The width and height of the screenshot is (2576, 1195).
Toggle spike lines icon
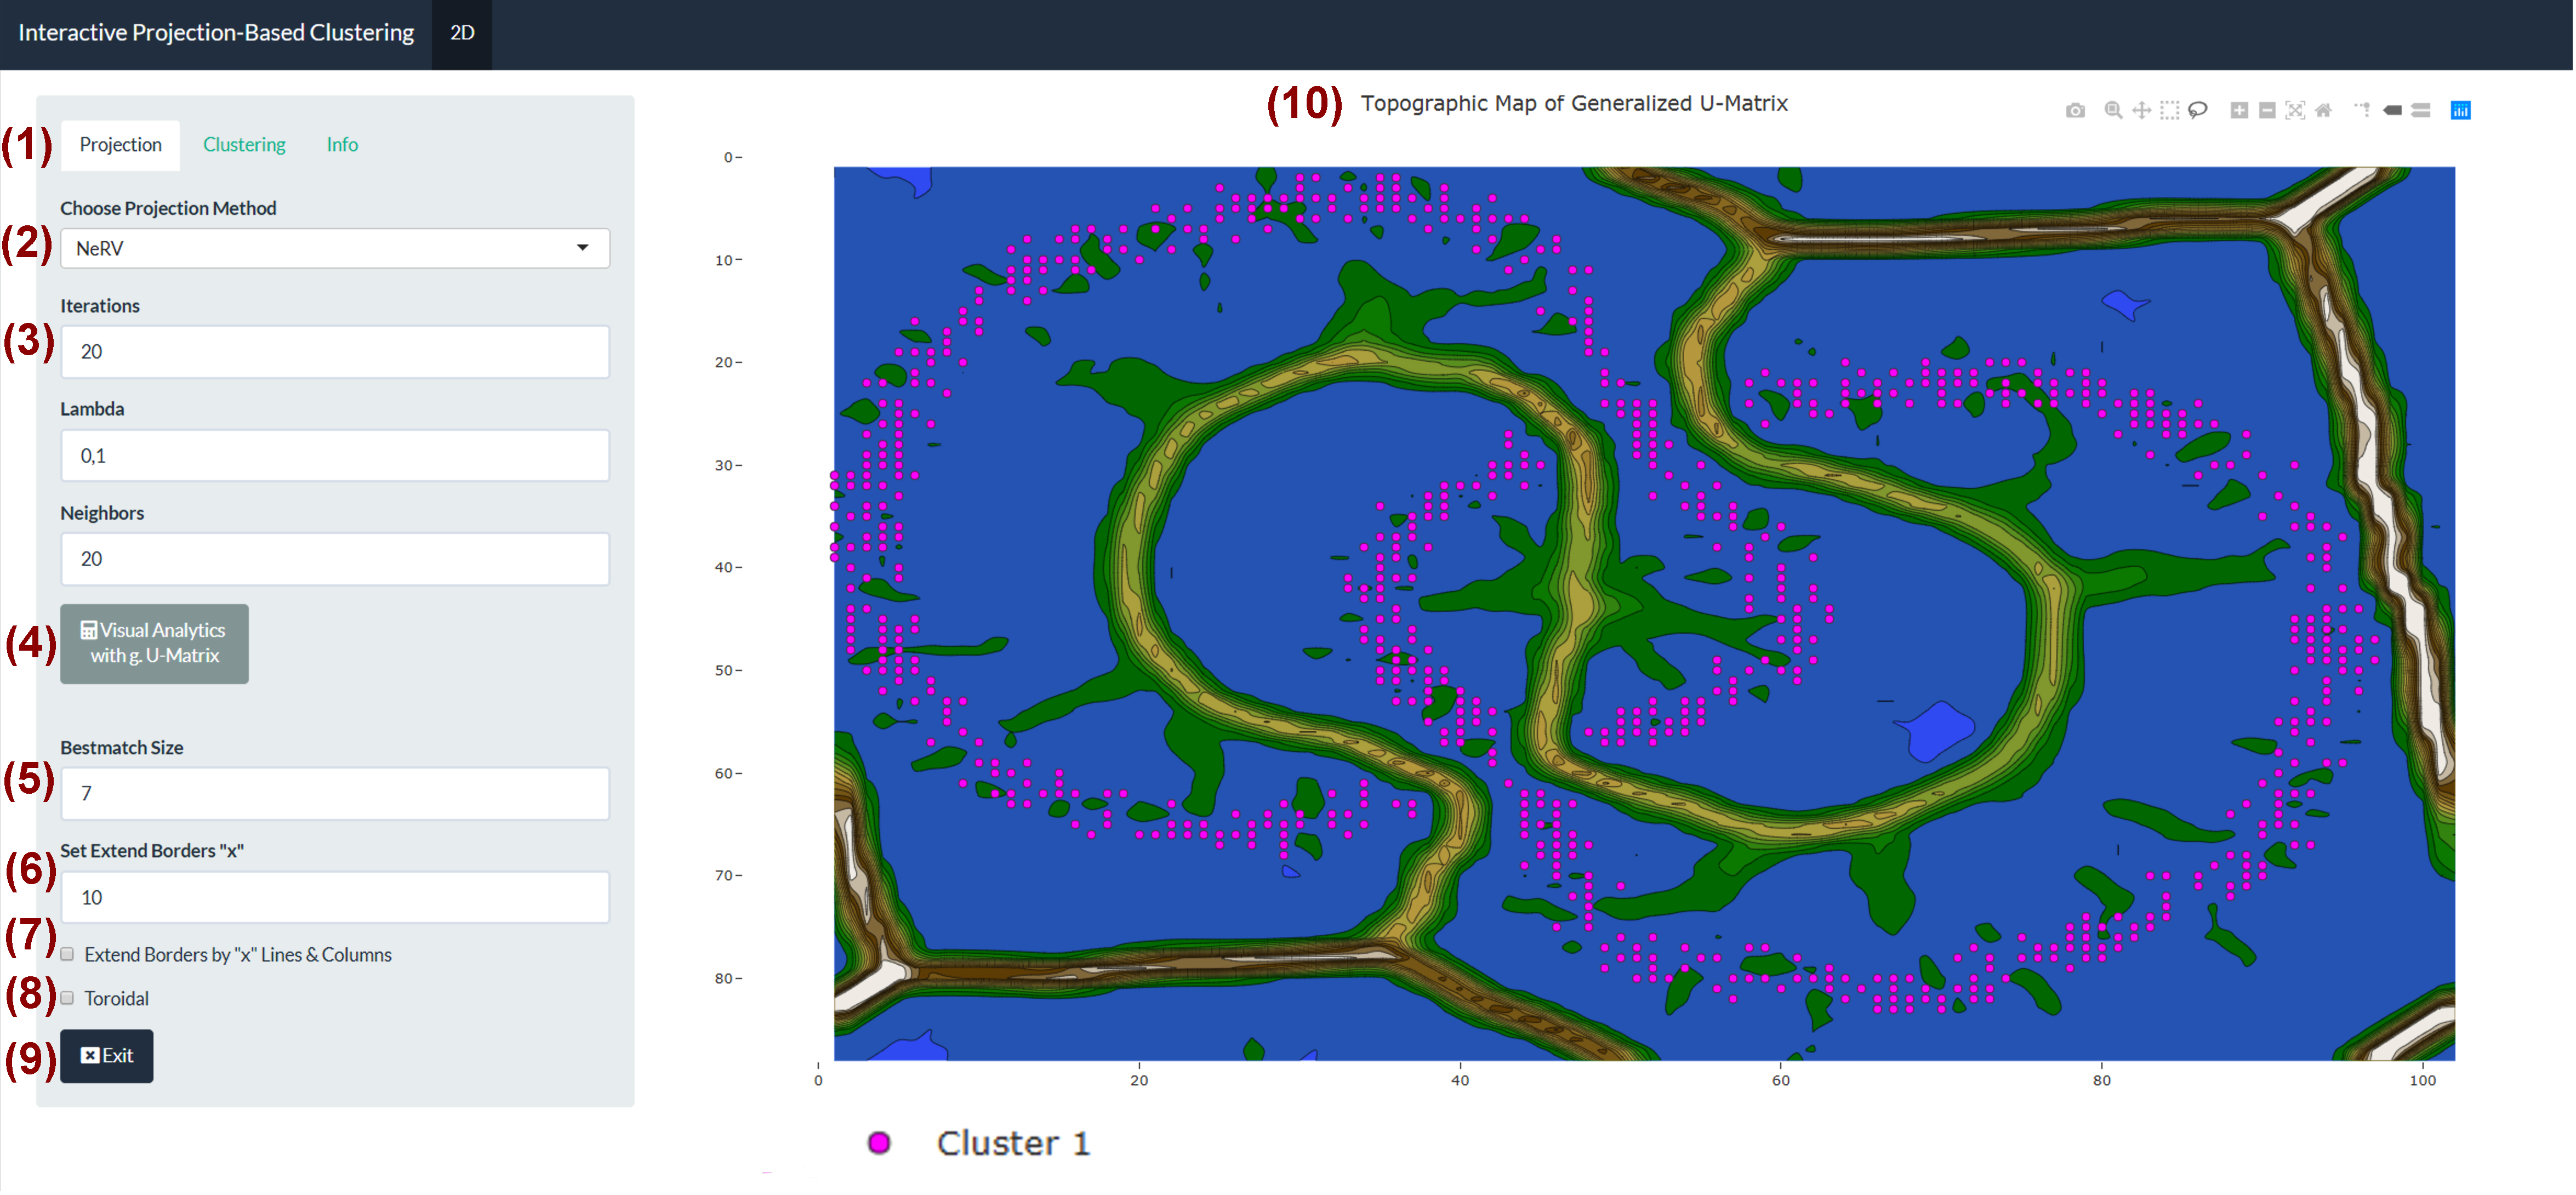pyautogui.click(x=2363, y=110)
